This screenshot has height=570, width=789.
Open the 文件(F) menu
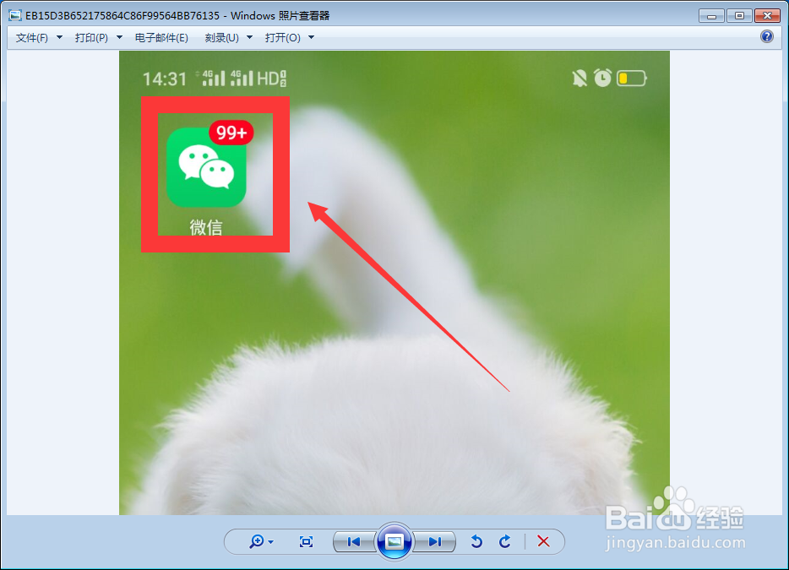coord(32,38)
